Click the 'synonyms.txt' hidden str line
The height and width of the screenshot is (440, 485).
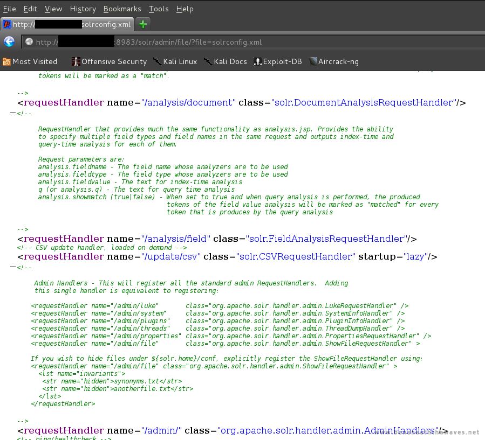(x=112, y=381)
